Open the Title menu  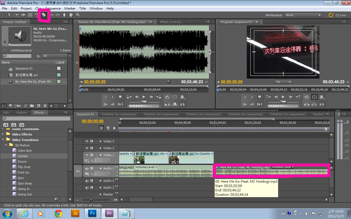pos(83,8)
